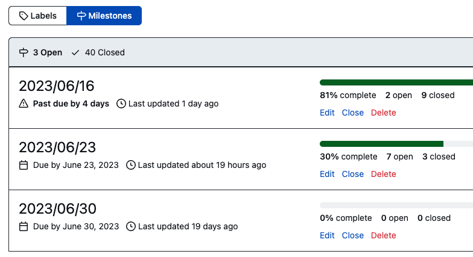Open the 2023/06/23 milestone title

tap(57, 147)
